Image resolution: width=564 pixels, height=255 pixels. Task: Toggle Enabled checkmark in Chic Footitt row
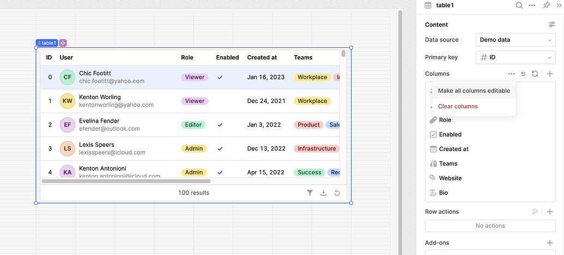pos(220,77)
